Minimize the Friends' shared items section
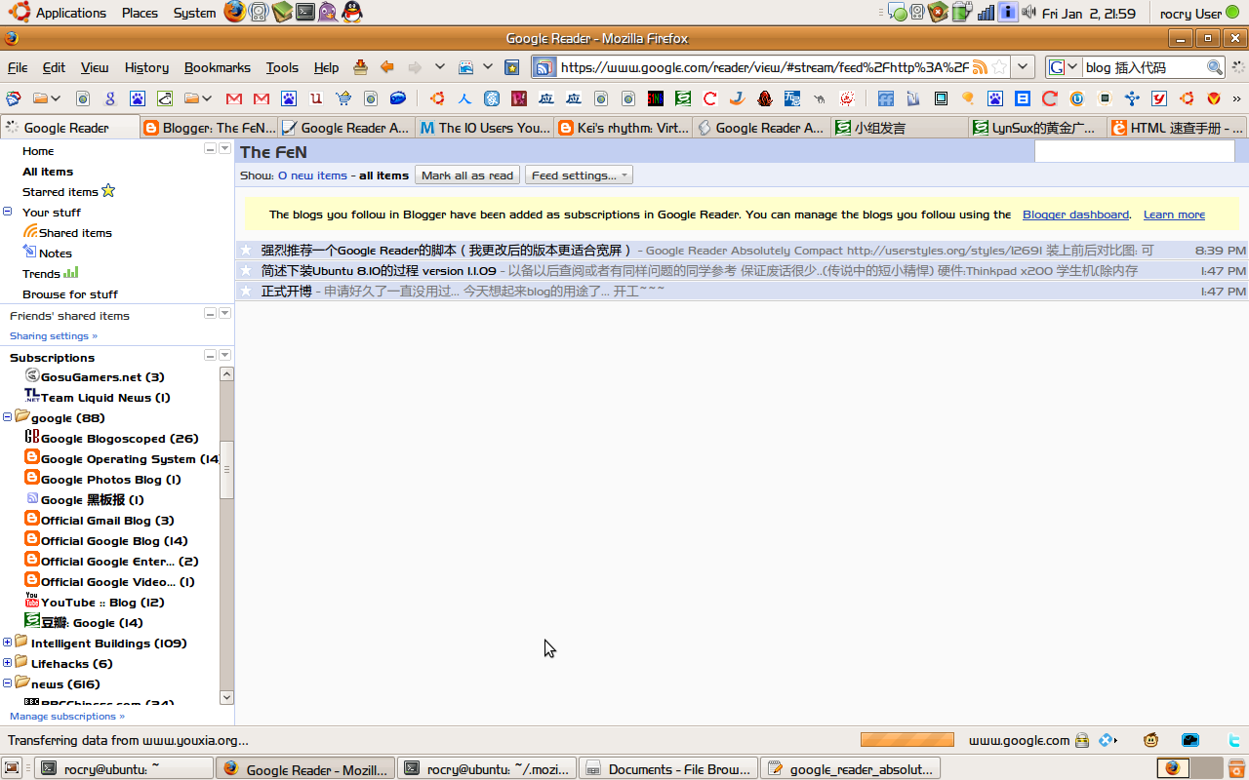This screenshot has height=780, width=1249. (x=210, y=313)
